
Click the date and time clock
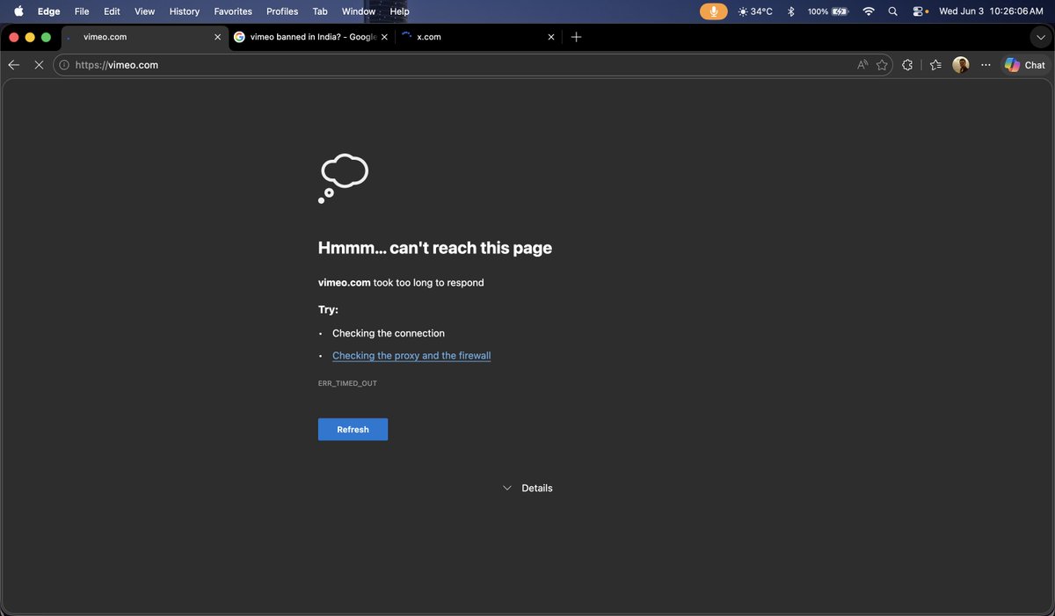point(991,11)
